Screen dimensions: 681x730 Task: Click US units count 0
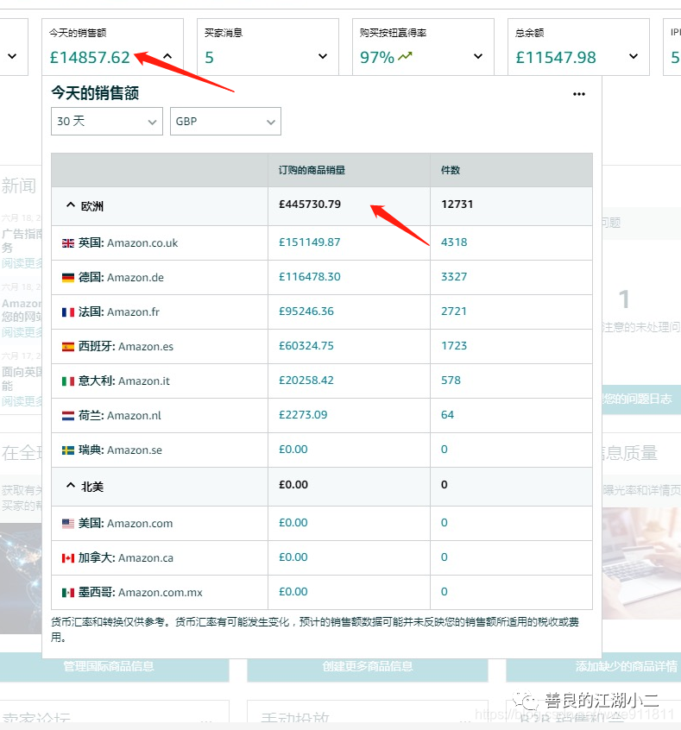tap(445, 522)
